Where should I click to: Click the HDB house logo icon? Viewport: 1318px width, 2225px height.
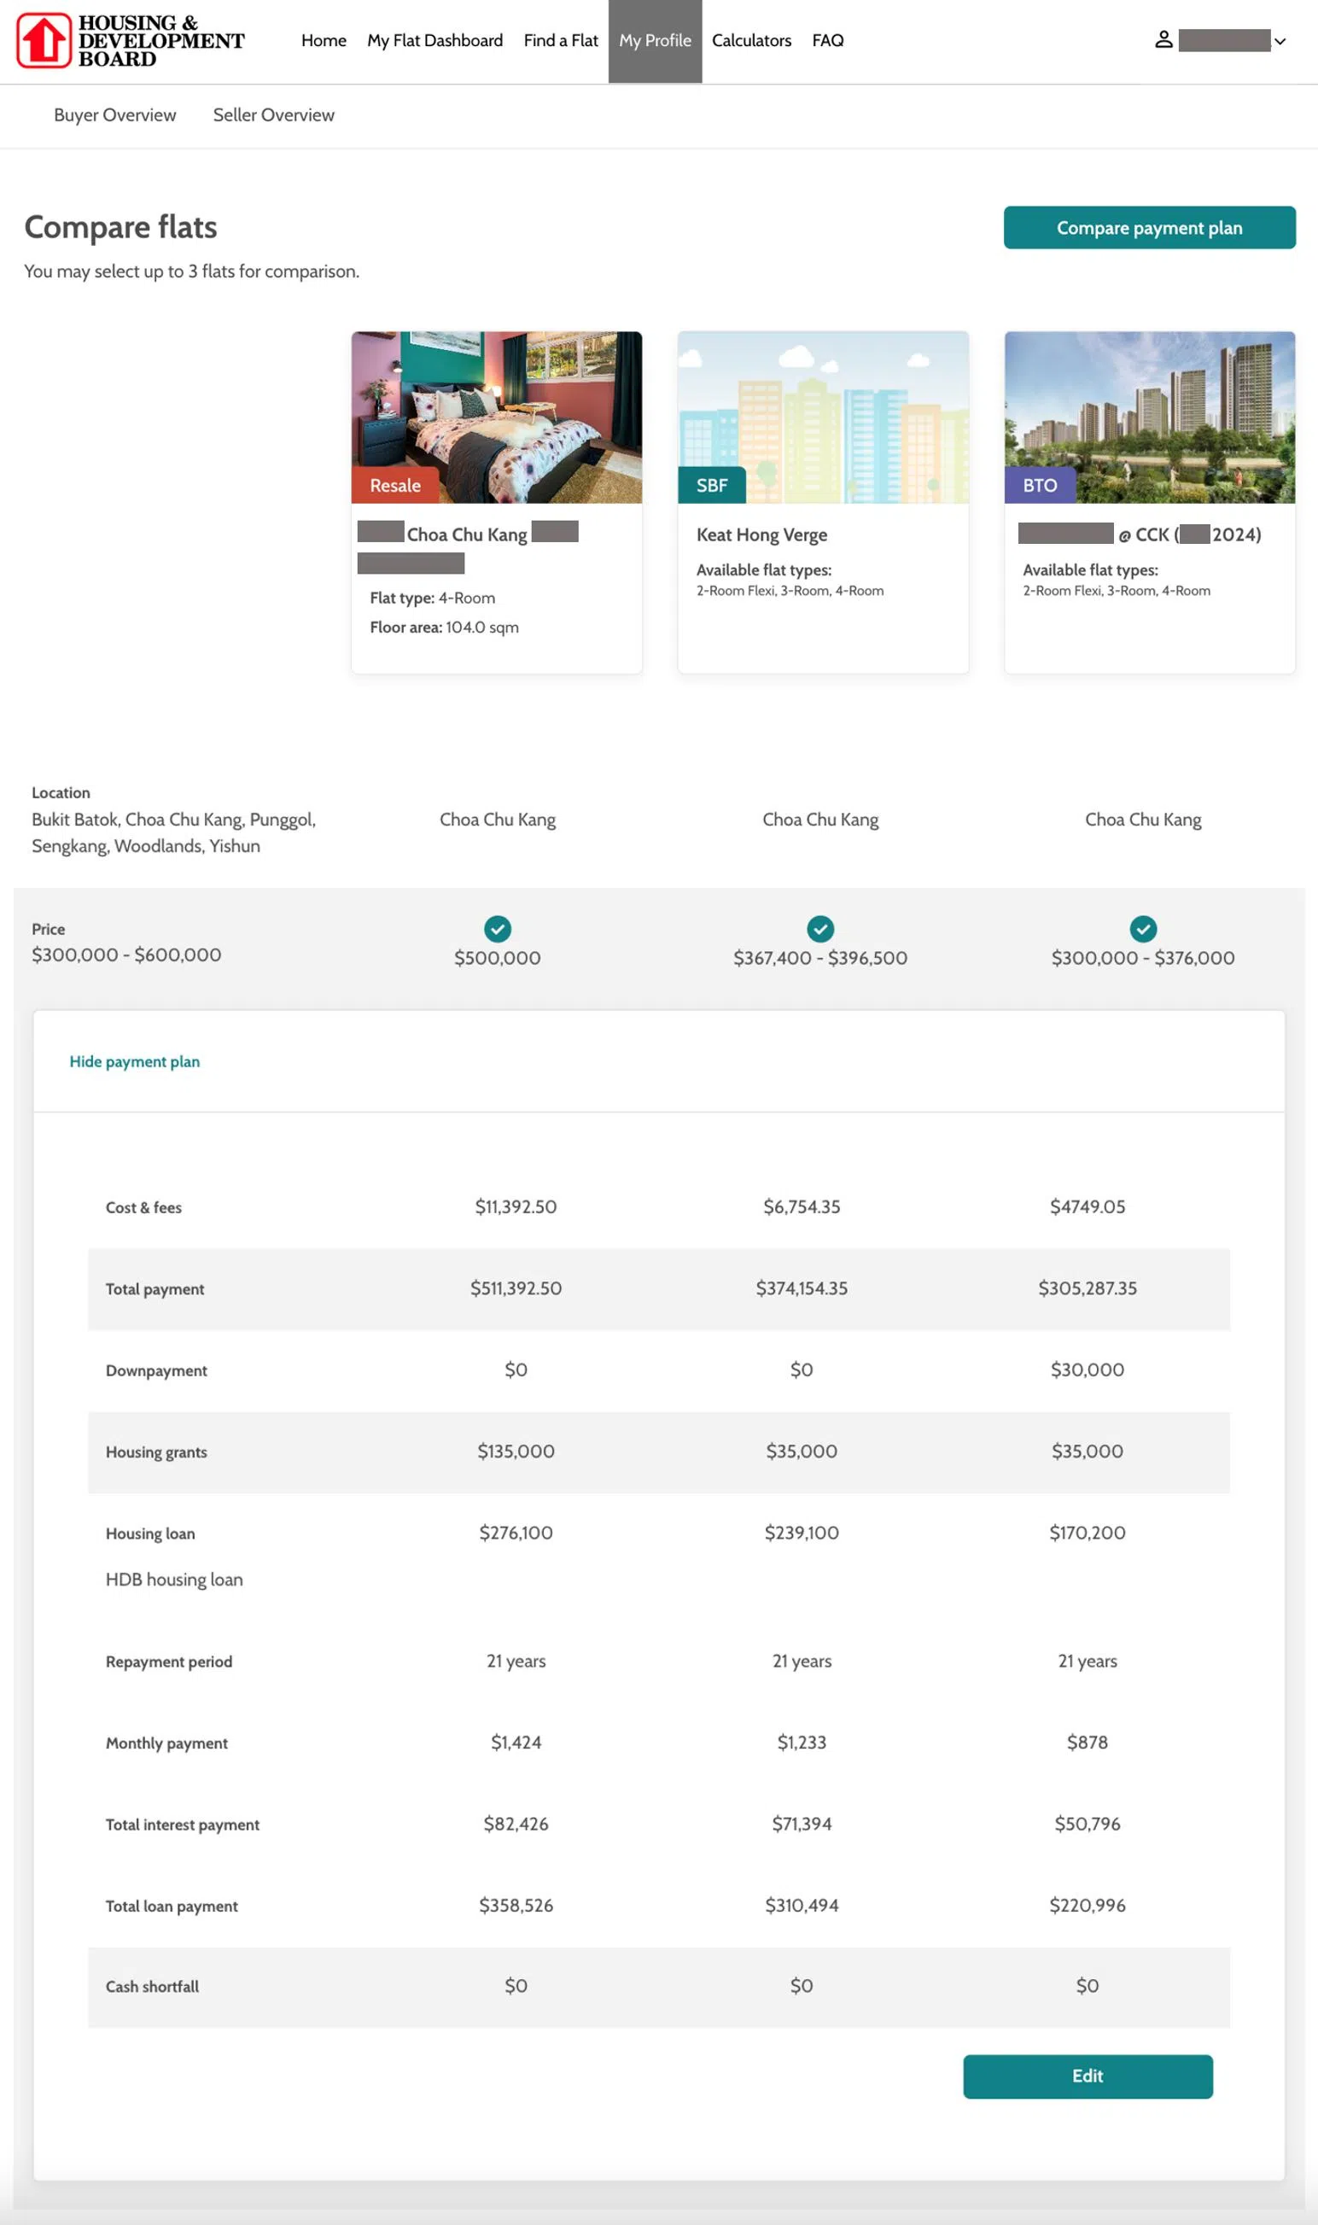point(44,41)
